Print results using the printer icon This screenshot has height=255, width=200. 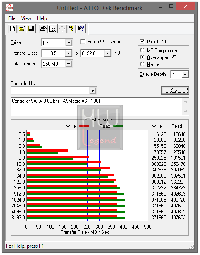point(43,29)
